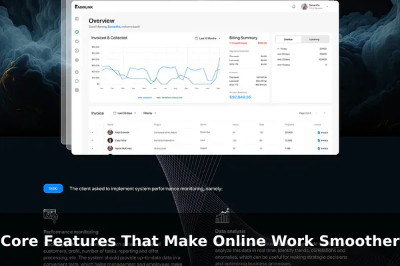The width and height of the screenshot is (400, 266).
Task: Click the Invoiced & Collected title
Action: click(109, 38)
